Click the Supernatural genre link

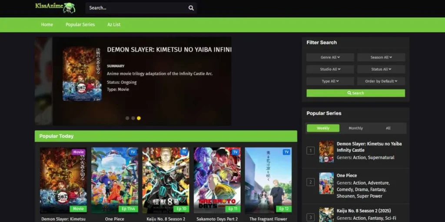381,157
